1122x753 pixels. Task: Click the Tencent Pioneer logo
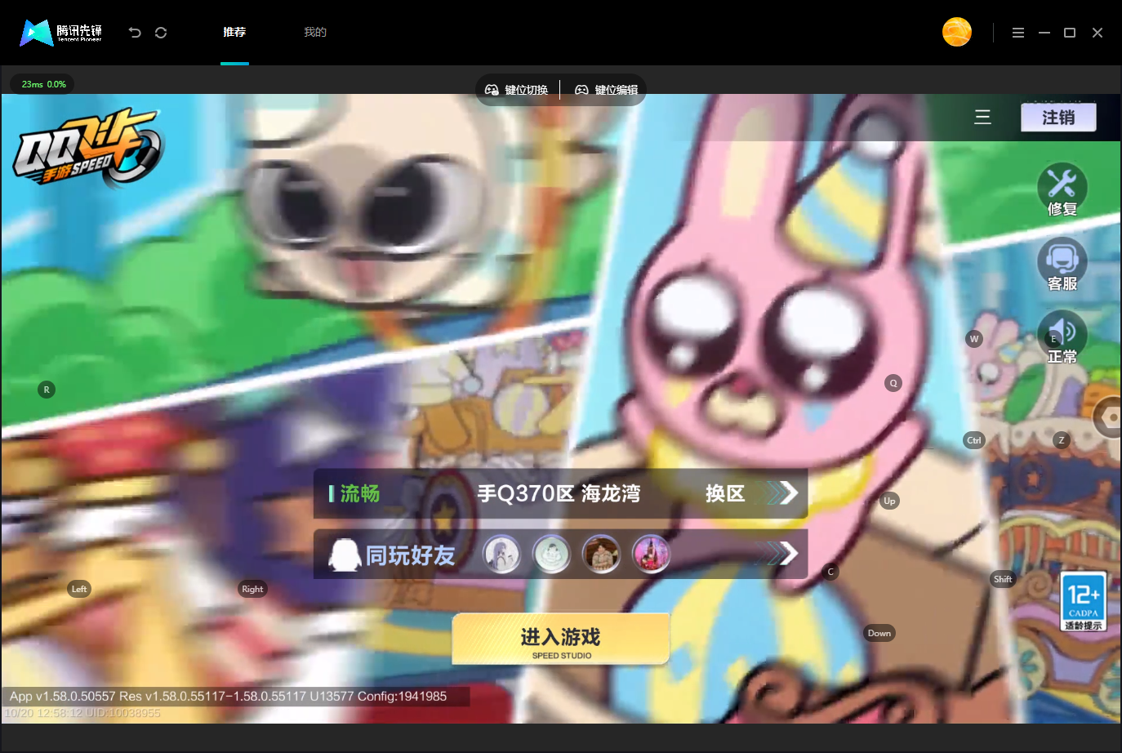tap(61, 33)
